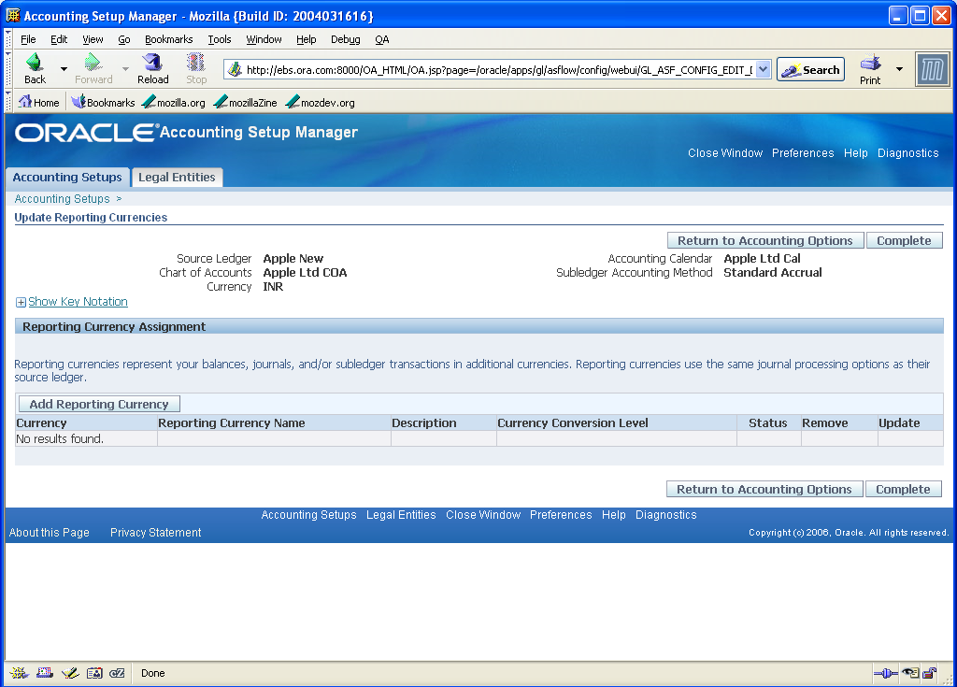957x687 pixels.
Task: Click the security lock icon
Action: click(930, 673)
